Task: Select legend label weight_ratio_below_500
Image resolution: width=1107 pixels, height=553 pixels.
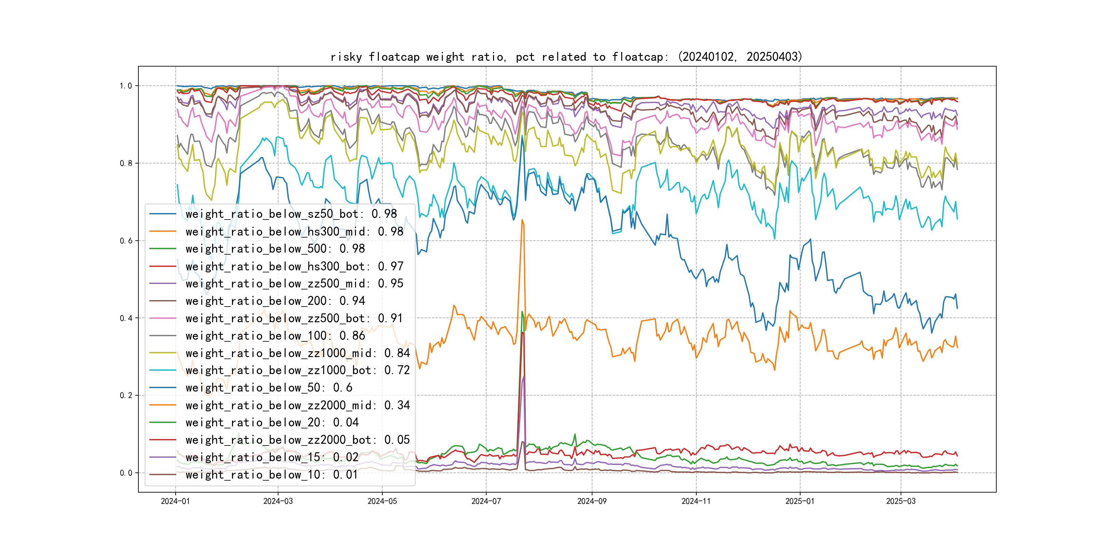Action: tap(275, 249)
